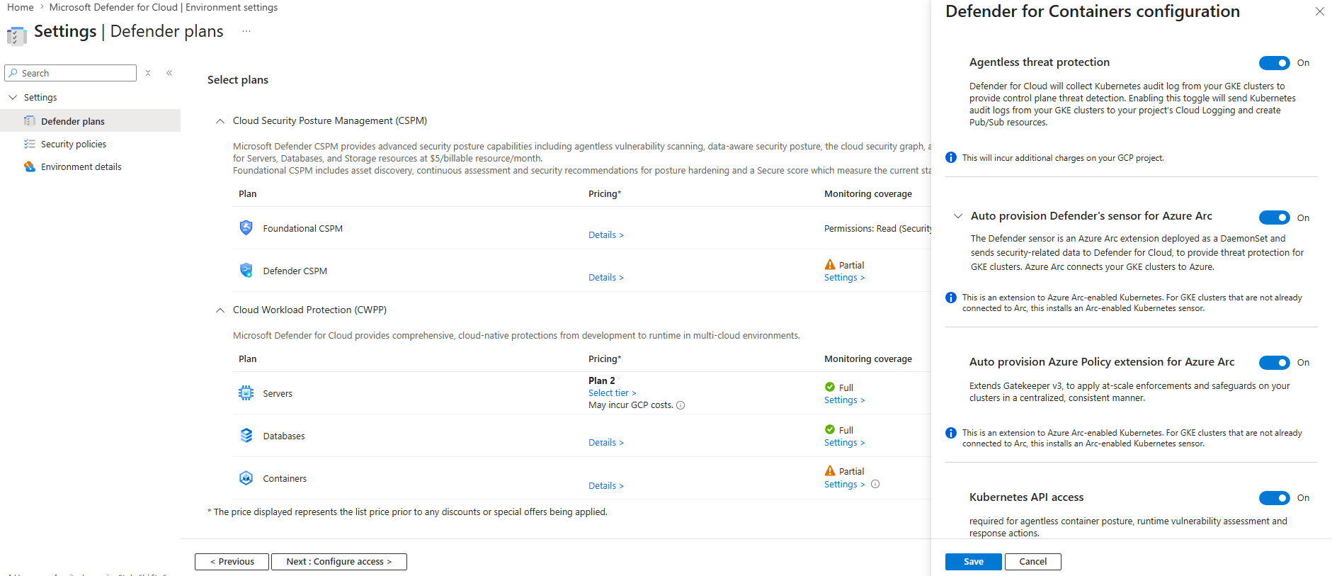Click the Save button
This screenshot has height=576, width=1332.
[974, 562]
